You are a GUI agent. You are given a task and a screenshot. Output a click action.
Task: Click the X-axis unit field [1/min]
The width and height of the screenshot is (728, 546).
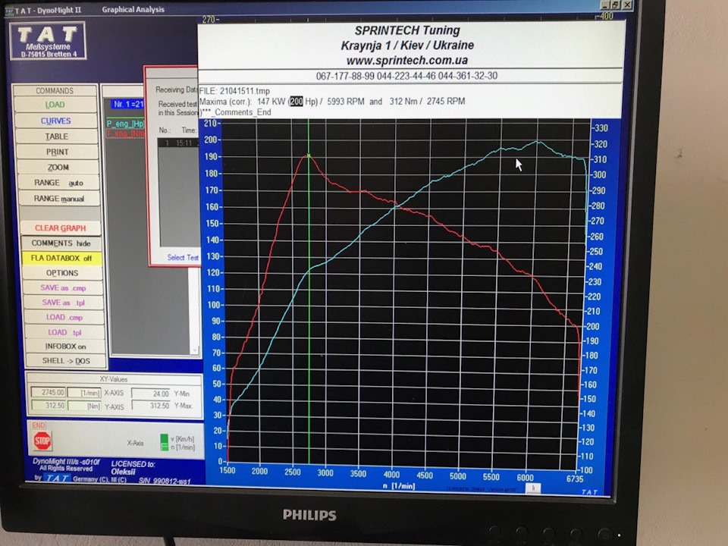(x=84, y=393)
